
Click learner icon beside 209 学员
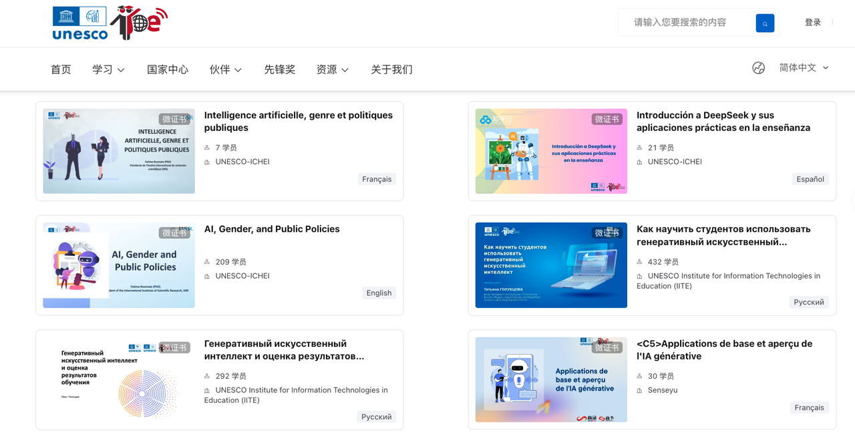pyautogui.click(x=207, y=262)
